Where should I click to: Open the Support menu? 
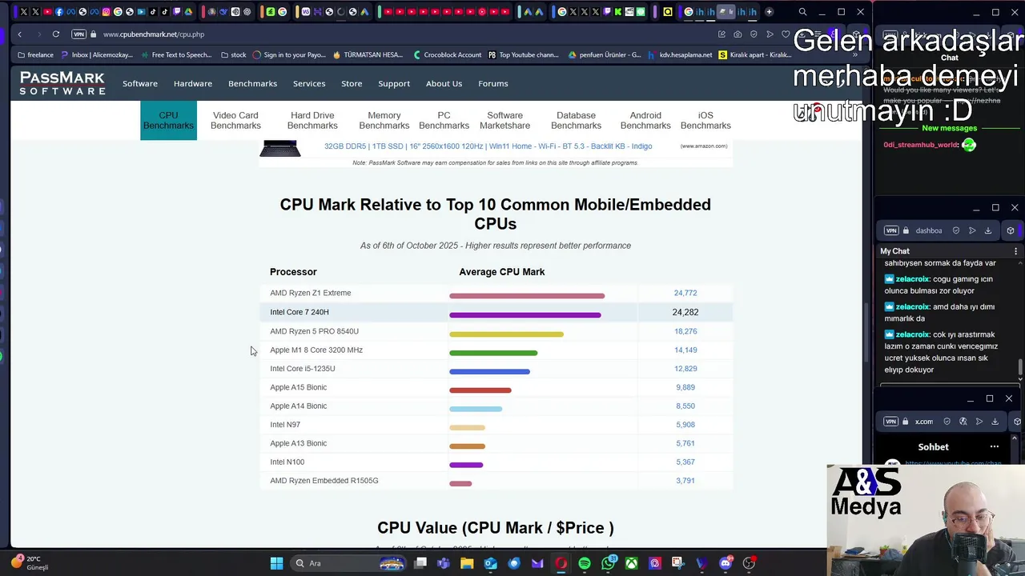pyautogui.click(x=394, y=83)
